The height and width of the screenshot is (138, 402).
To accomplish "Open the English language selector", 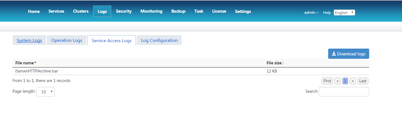I will point(344,13).
